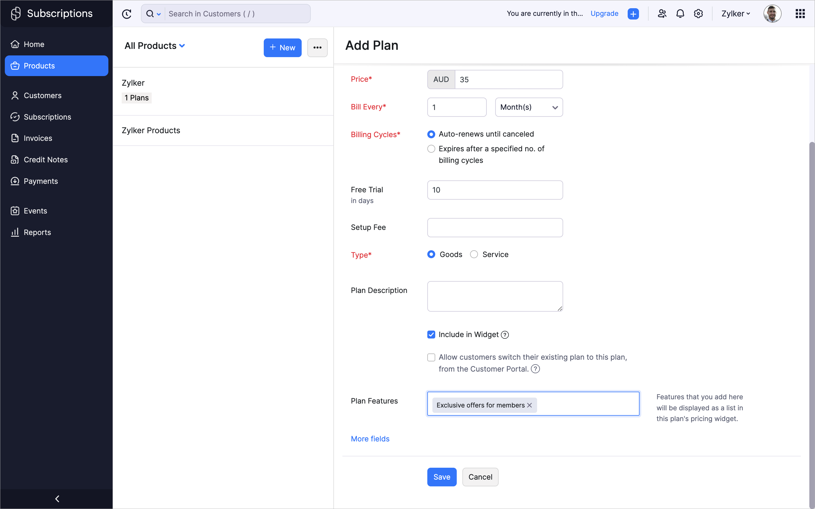The height and width of the screenshot is (509, 815).
Task: Click the blue quick-create plus icon
Action: click(x=633, y=14)
